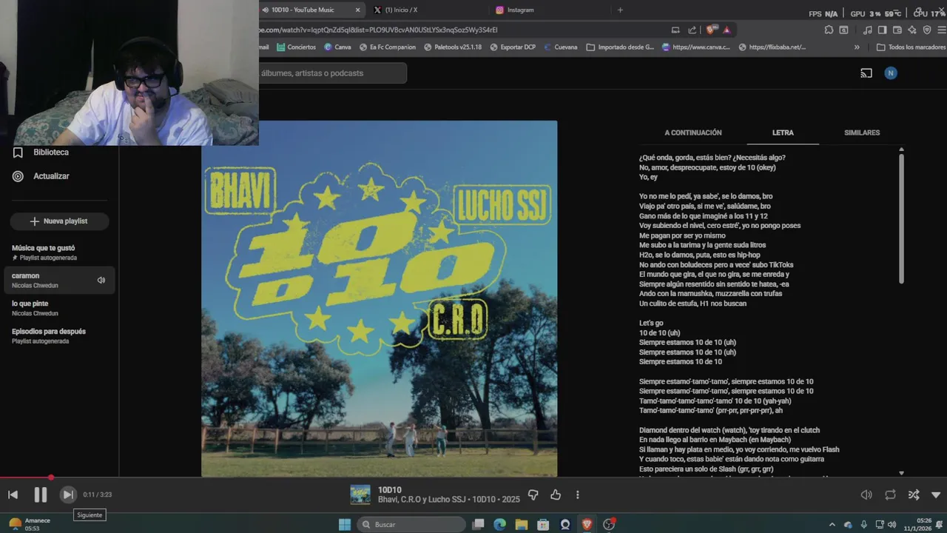The image size is (947, 533).
Task: Switch to the LETRA tab
Action: tap(783, 133)
